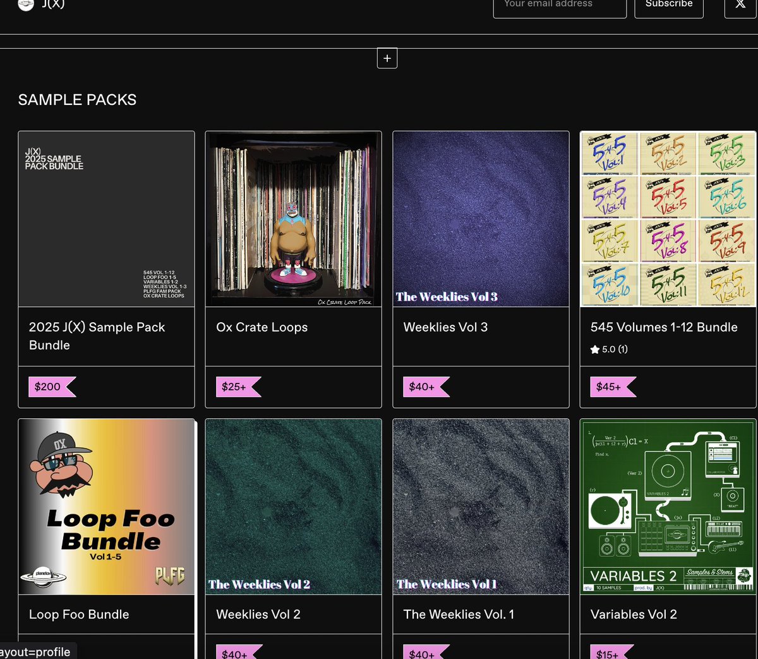The image size is (758, 659).
Task: Click the $200 price tag
Action: point(52,387)
